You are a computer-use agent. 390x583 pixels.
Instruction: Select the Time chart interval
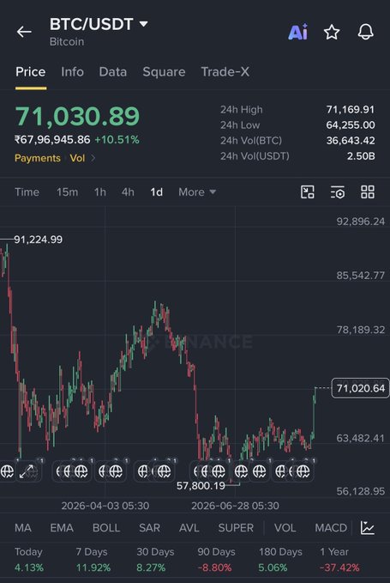point(27,192)
